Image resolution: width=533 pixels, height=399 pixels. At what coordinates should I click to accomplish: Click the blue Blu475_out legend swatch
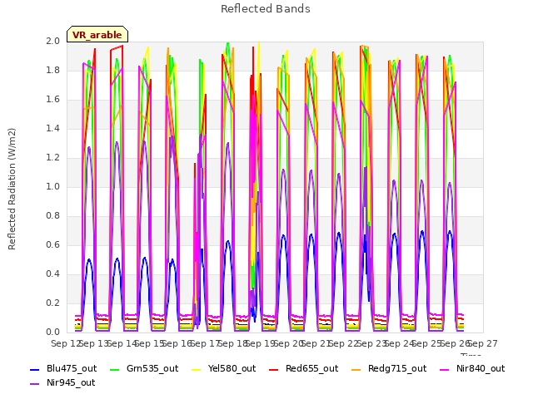tap(35, 369)
